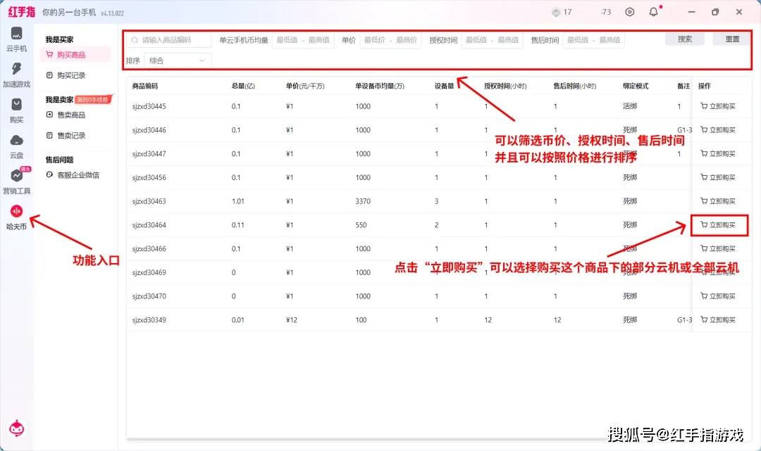The height and width of the screenshot is (451, 761).
Task: Click the 重置 reset button
Action: (732, 39)
